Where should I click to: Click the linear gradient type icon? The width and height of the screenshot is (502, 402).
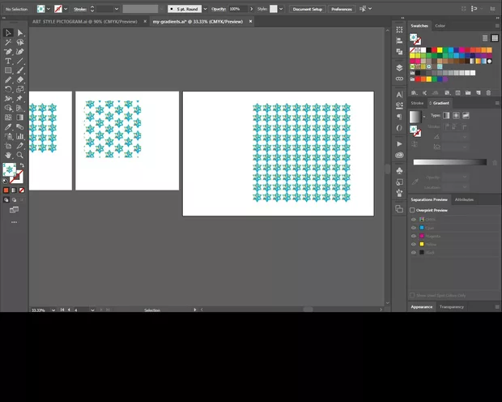click(x=446, y=116)
